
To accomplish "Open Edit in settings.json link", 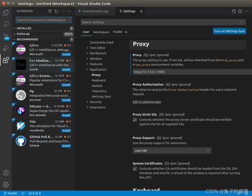I will tap(147, 102).
